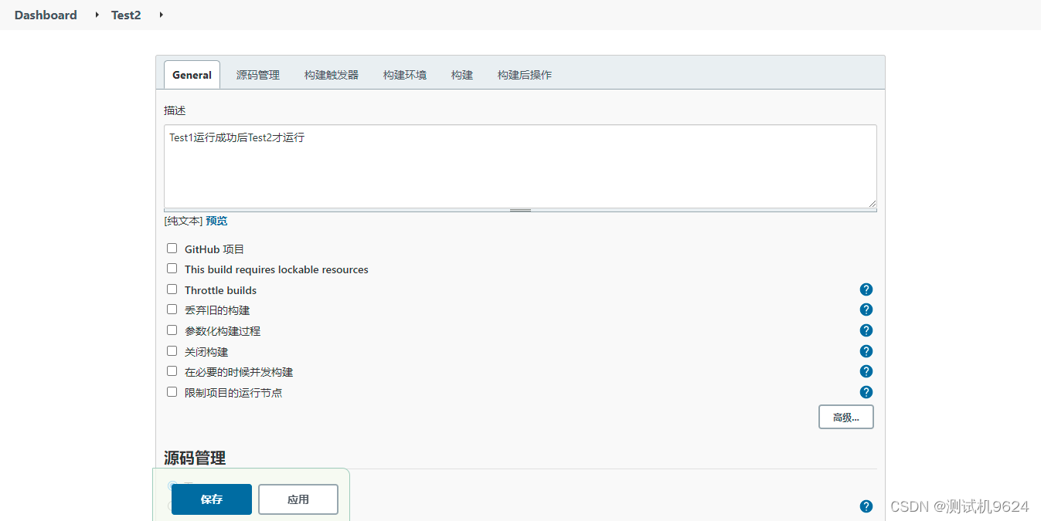Enable 在必要的时候并发构建 checkbox

click(172, 371)
